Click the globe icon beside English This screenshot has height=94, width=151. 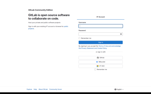(115, 89)
